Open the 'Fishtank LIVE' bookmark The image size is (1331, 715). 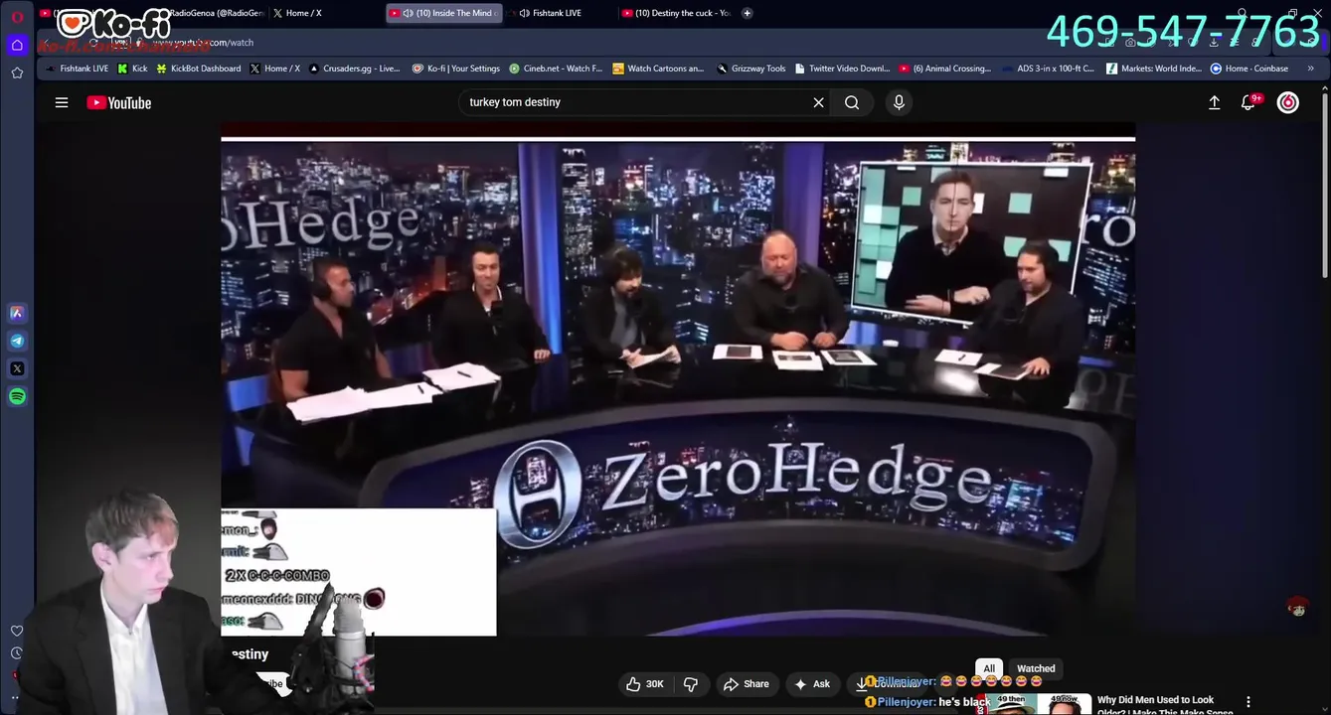(77, 69)
